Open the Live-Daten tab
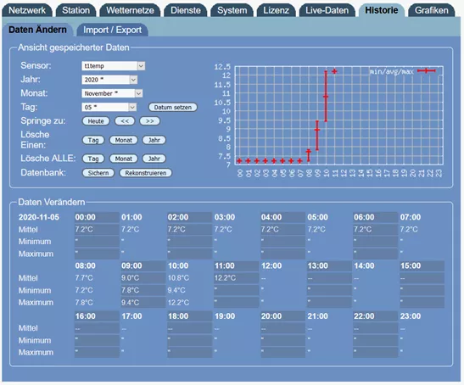 coord(327,10)
